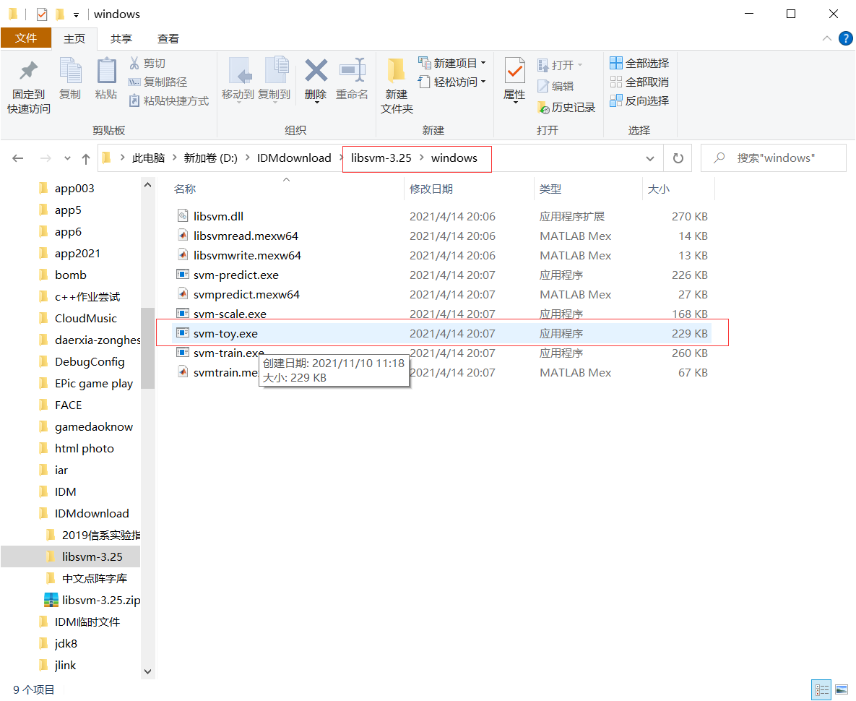
Task: Switch to View (查看) tab
Action: pyautogui.click(x=168, y=39)
